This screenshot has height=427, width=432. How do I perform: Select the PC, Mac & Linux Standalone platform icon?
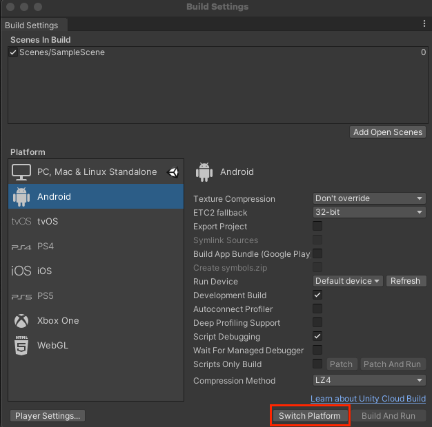tap(21, 171)
